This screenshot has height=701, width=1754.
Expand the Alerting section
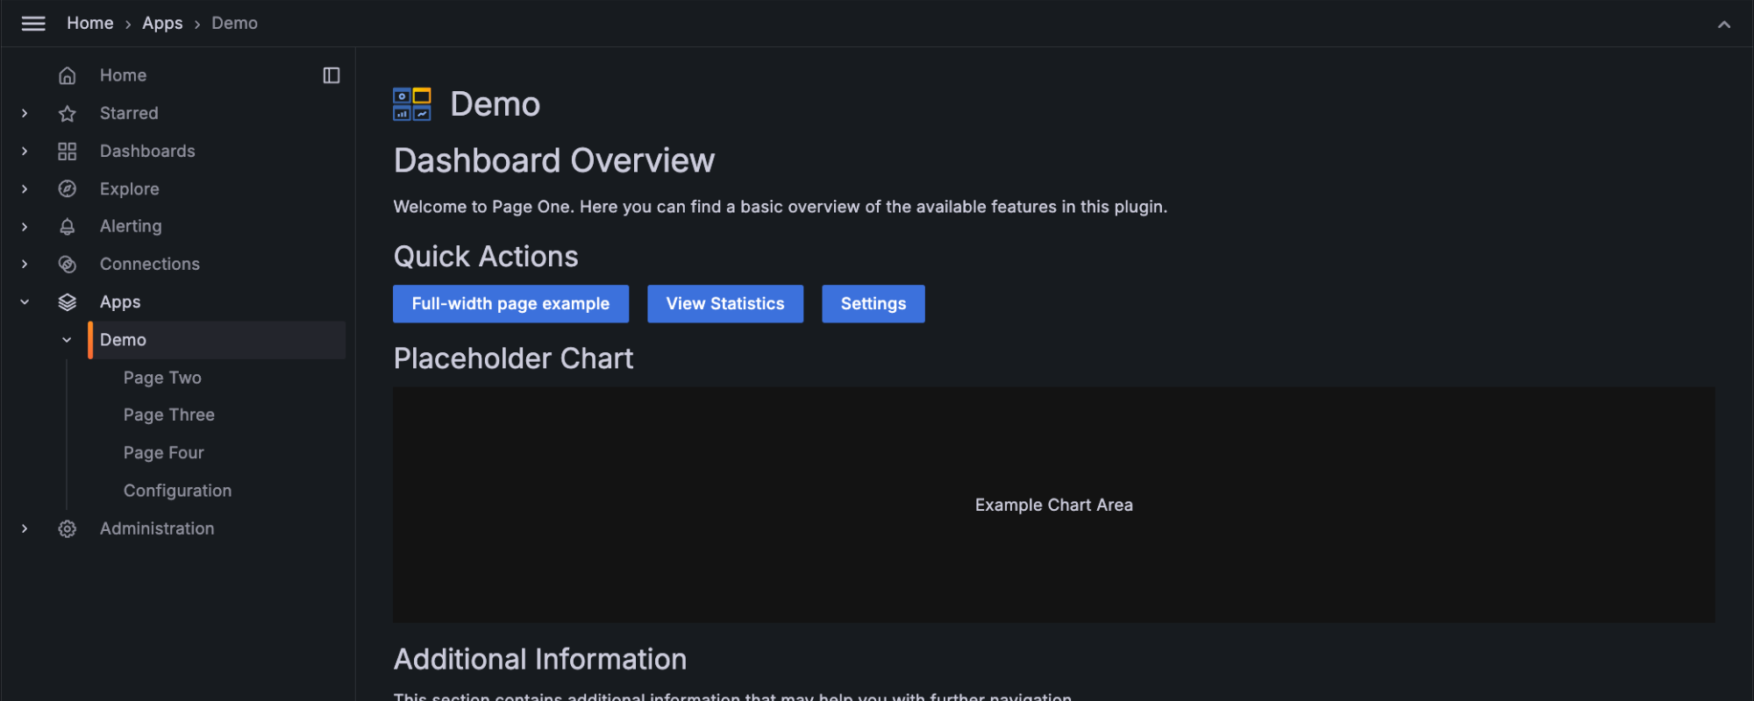[x=25, y=226]
